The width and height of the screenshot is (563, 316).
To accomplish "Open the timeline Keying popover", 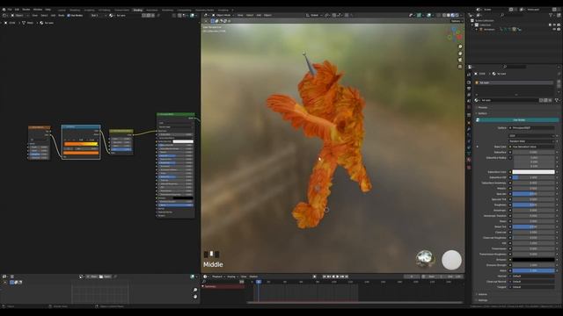I will [x=232, y=276].
